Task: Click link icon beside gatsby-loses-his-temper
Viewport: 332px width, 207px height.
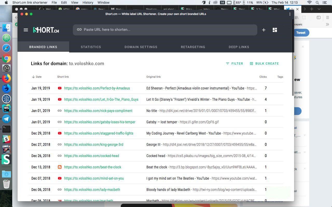Action: (60, 122)
